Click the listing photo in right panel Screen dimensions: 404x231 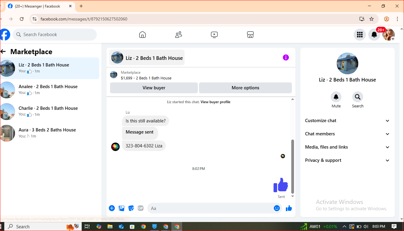[347, 63]
